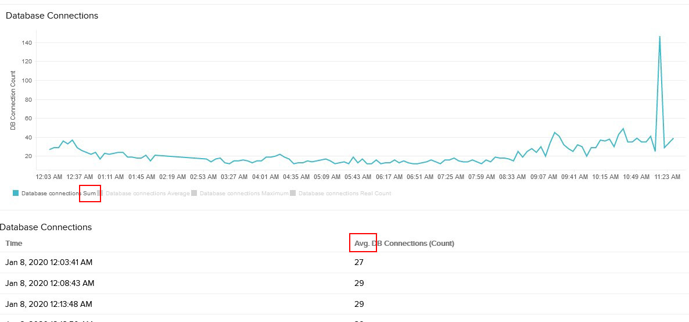
Task: Click teal Database connections Sum legend swatch
Action: (16, 193)
